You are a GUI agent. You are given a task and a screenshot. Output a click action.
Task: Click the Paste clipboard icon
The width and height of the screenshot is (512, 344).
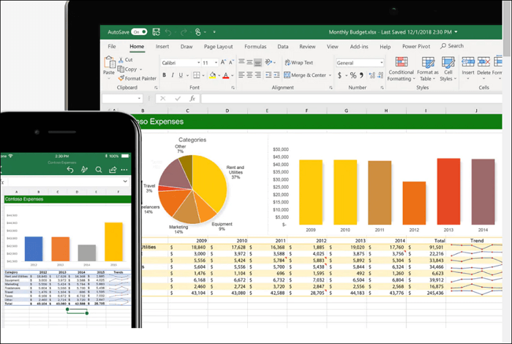[110, 61]
